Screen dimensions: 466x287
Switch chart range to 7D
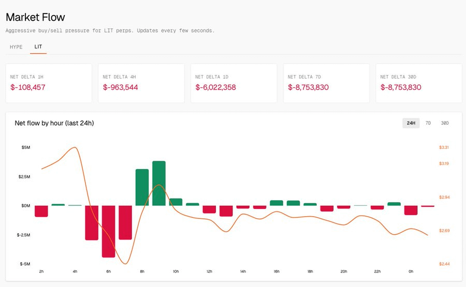[x=428, y=123]
